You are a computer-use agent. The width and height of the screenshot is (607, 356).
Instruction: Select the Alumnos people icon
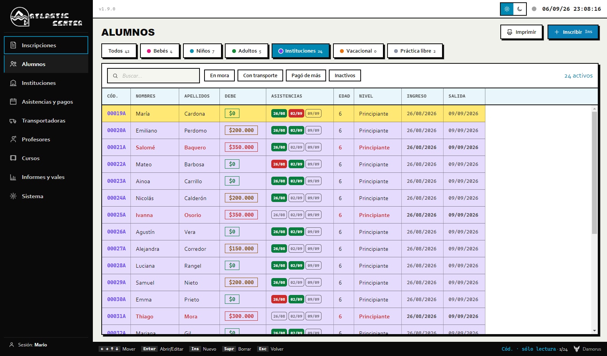[13, 64]
